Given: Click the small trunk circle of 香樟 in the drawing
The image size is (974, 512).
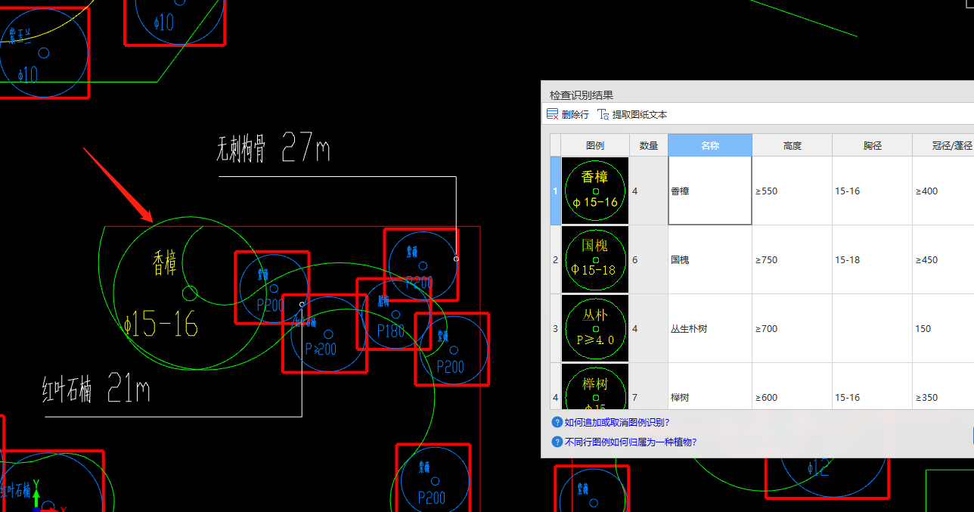Looking at the screenshot, I should 190,293.
